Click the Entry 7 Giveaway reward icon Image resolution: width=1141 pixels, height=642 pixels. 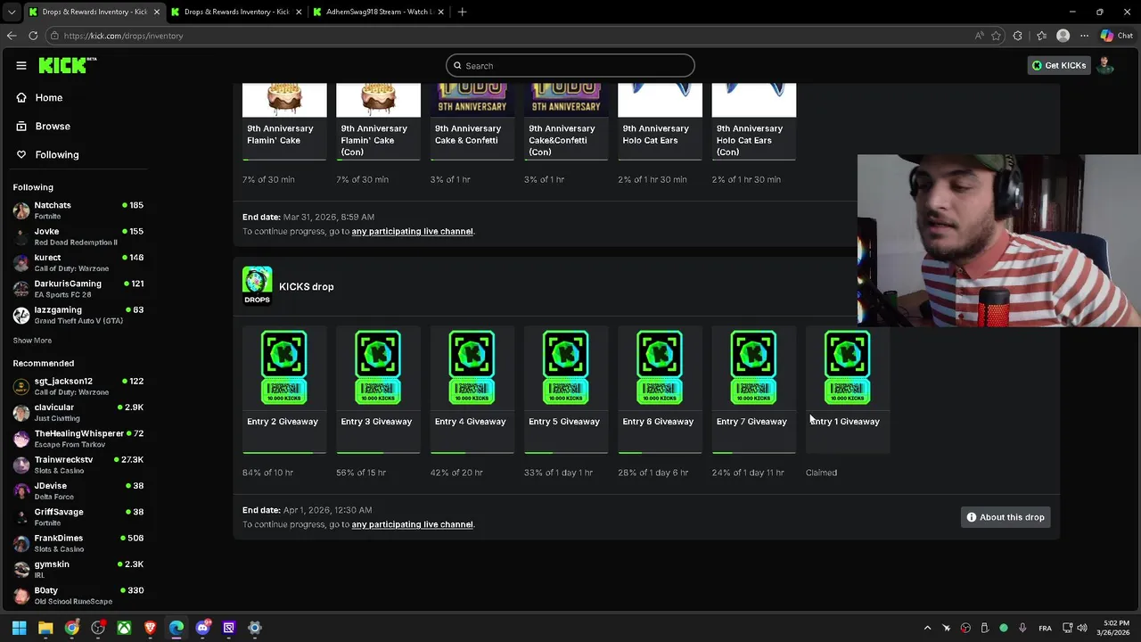(x=753, y=367)
